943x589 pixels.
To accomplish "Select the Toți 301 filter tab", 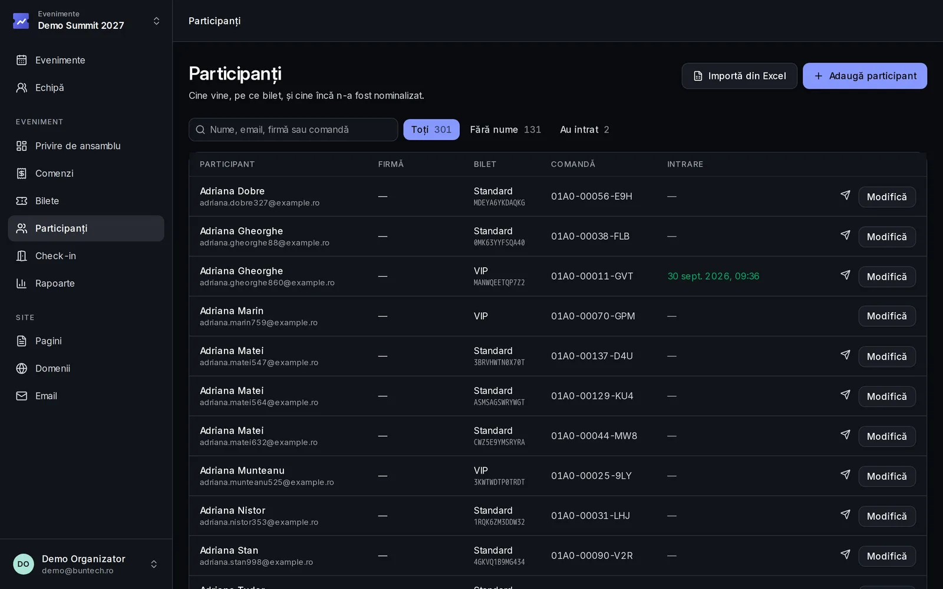I will click(x=431, y=130).
